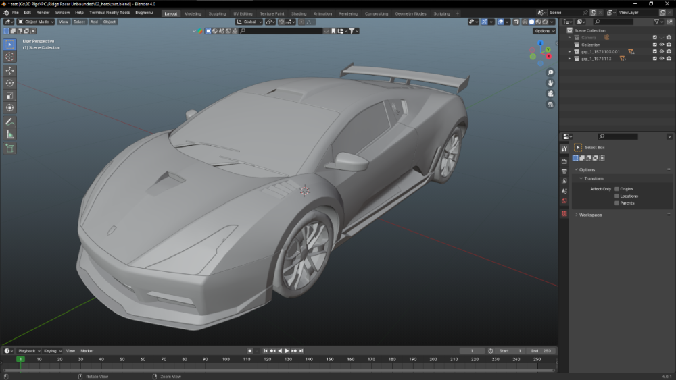This screenshot has width=676, height=380.
Task: Hide grp_1_1571113 using its eye icon
Action: pos(661,59)
